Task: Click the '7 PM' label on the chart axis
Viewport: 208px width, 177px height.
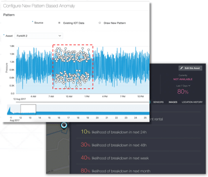Action: [123, 96]
